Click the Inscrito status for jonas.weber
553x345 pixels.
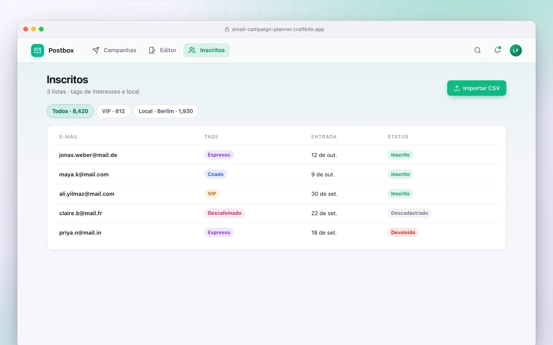(400, 155)
